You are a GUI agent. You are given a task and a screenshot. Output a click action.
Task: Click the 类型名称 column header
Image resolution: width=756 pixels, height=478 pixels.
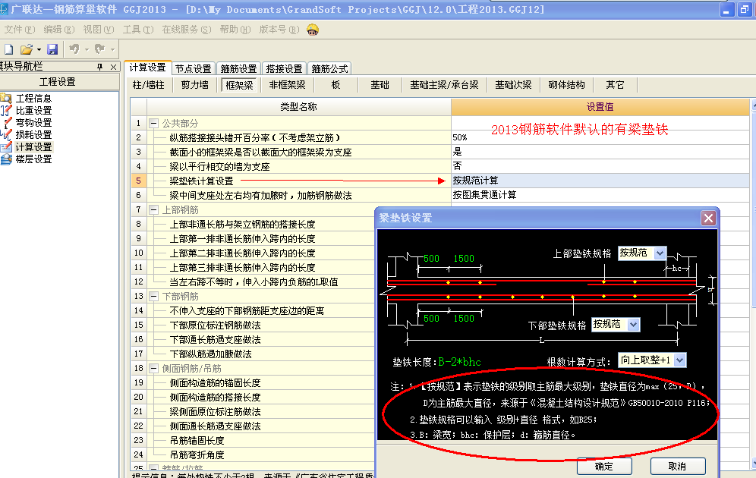298,107
